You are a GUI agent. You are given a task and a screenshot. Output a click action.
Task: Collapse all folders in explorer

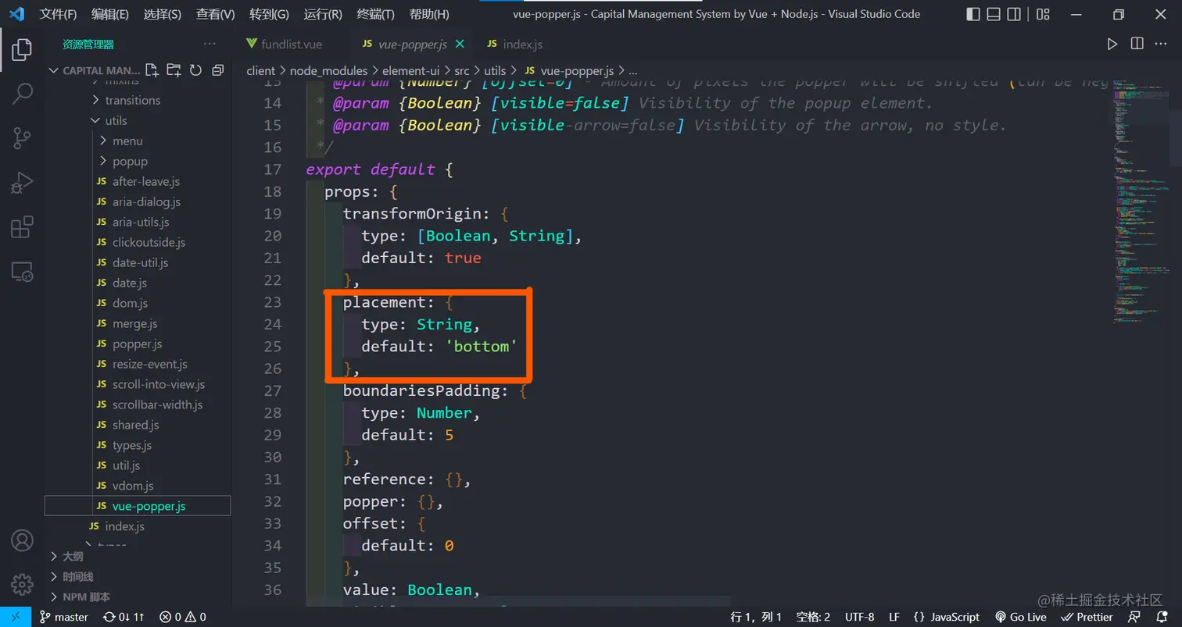[217, 70]
